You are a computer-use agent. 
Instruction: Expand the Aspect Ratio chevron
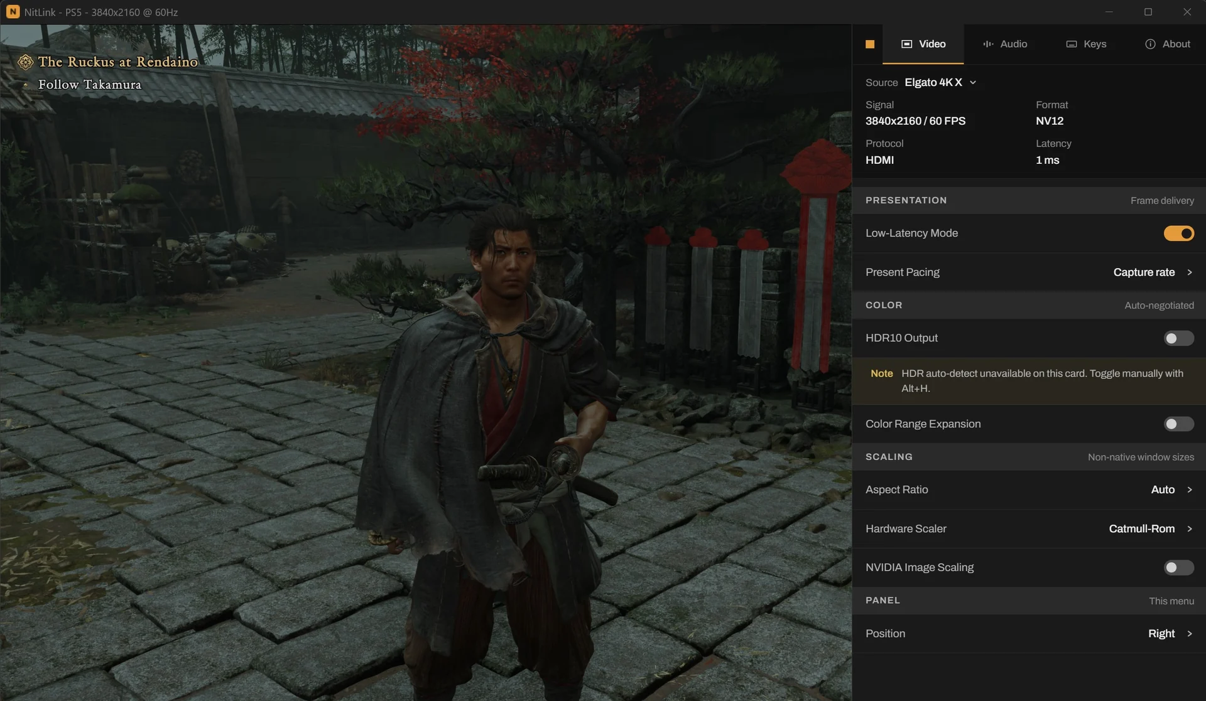click(x=1189, y=490)
